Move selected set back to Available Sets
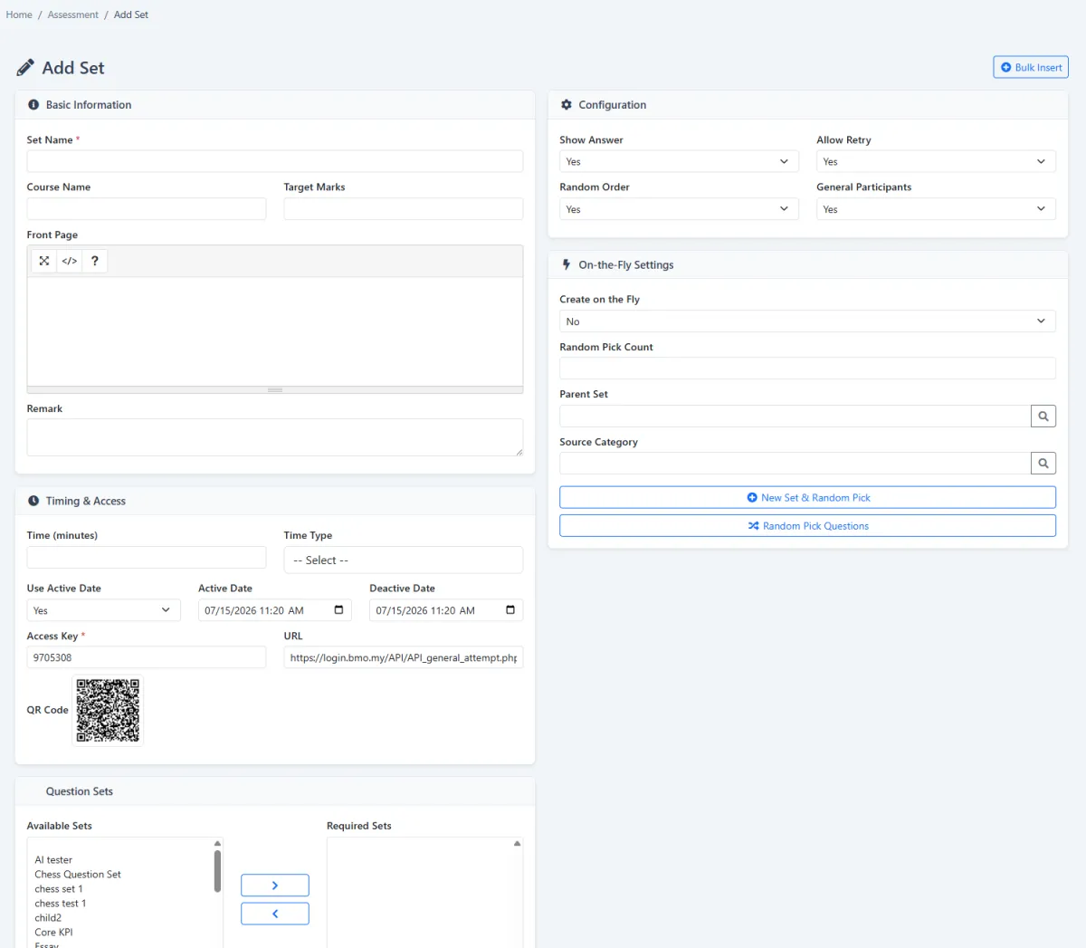 [x=275, y=914]
